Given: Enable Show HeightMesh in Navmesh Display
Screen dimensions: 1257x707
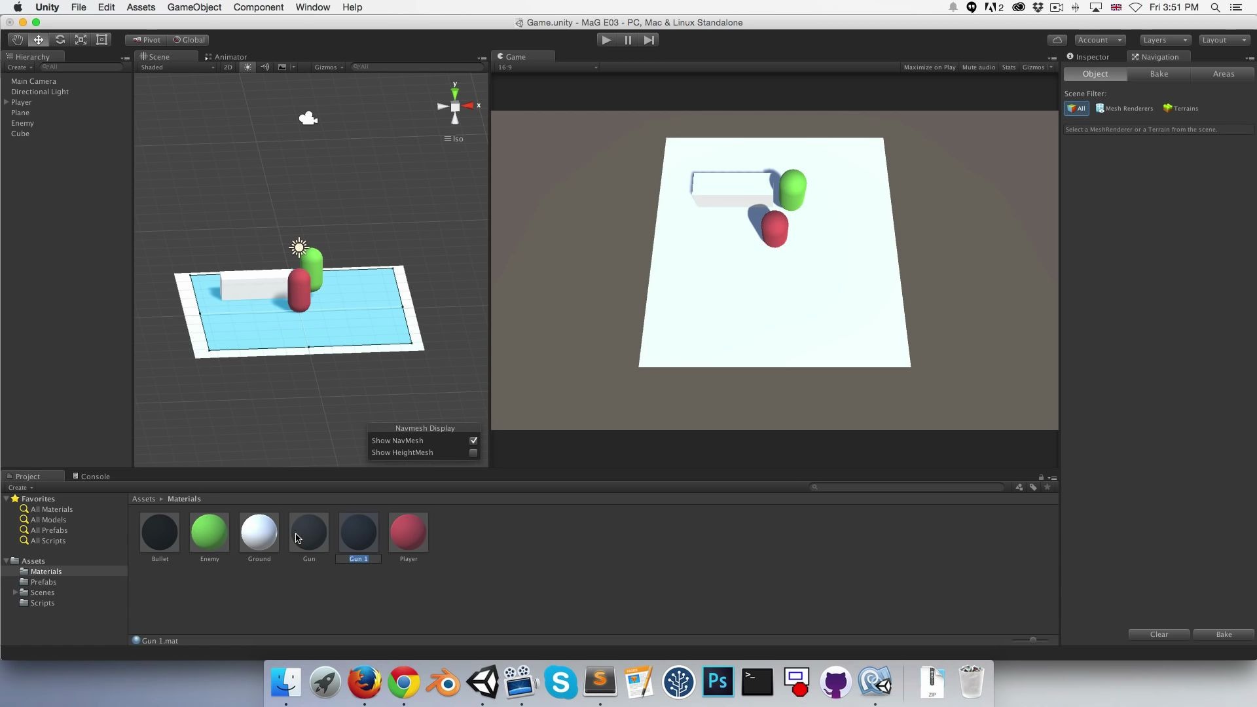Looking at the screenshot, I should tap(473, 452).
